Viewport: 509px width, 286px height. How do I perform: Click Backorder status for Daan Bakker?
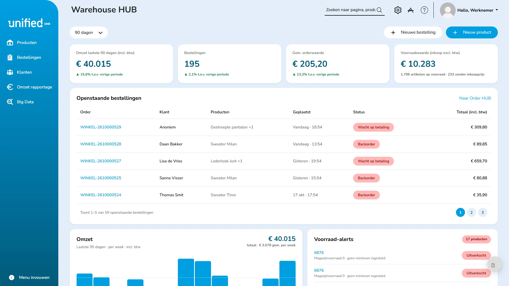point(366,144)
